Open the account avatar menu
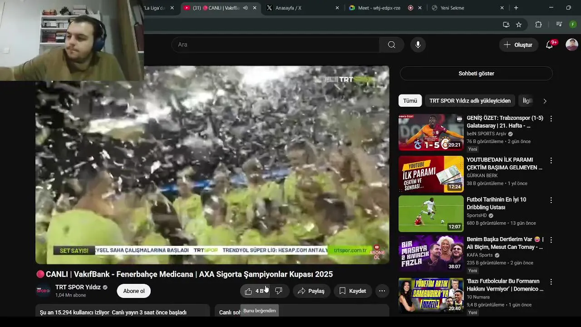The image size is (581, 327). pos(571,45)
